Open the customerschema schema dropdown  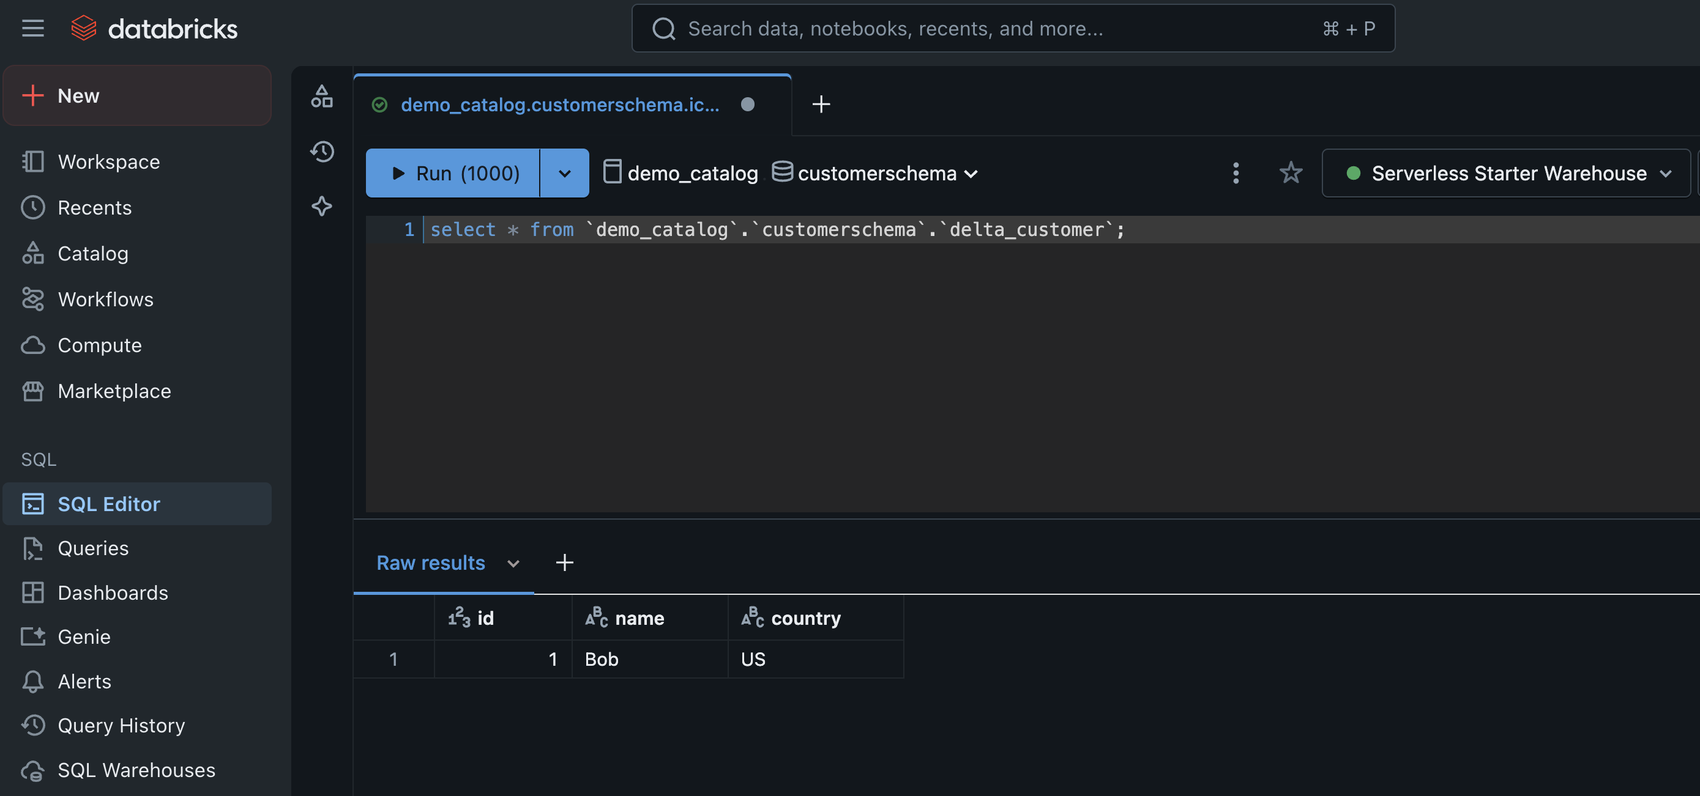click(876, 174)
